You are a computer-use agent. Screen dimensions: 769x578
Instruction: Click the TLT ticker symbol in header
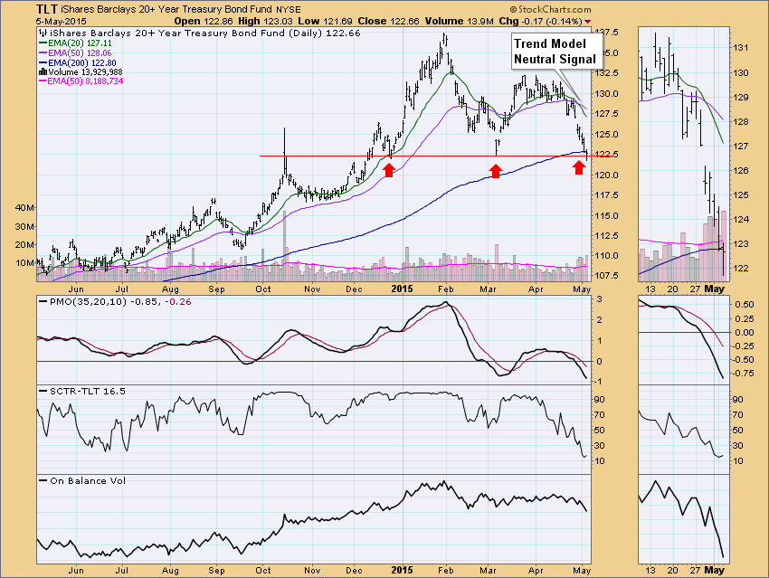46,9
